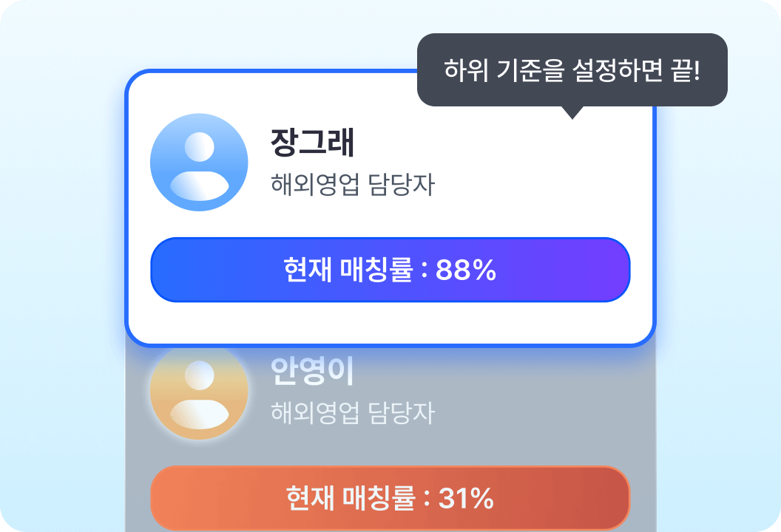Click the dark tooltip 하위 기준을 설정하면 끝!
The height and width of the screenshot is (532, 781).
tap(572, 70)
